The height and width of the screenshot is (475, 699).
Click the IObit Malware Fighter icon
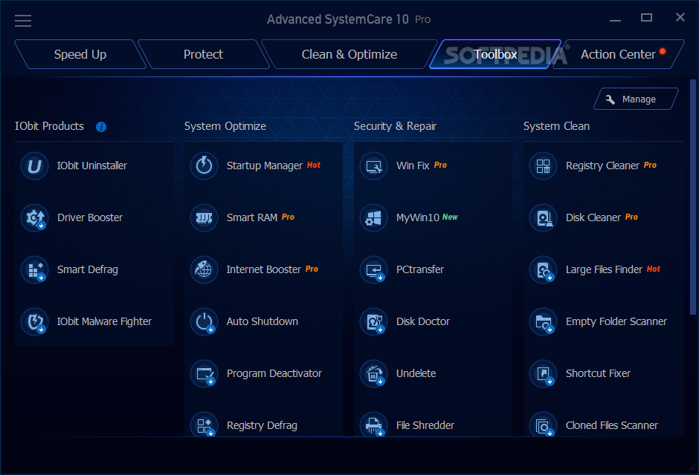click(34, 322)
